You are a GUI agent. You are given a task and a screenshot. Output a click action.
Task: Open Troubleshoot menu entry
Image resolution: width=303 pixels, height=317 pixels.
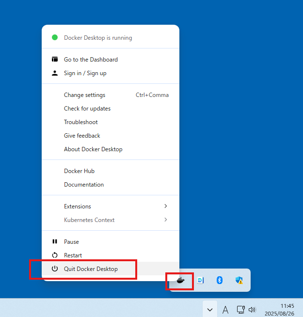(111, 122)
